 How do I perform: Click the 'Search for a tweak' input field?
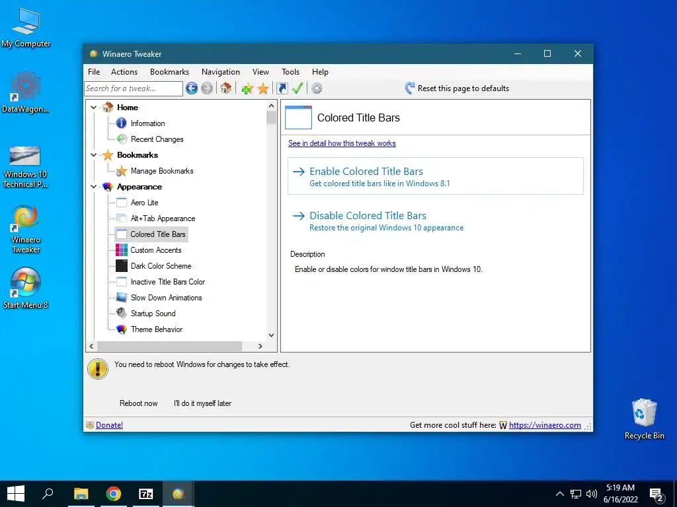pos(134,88)
